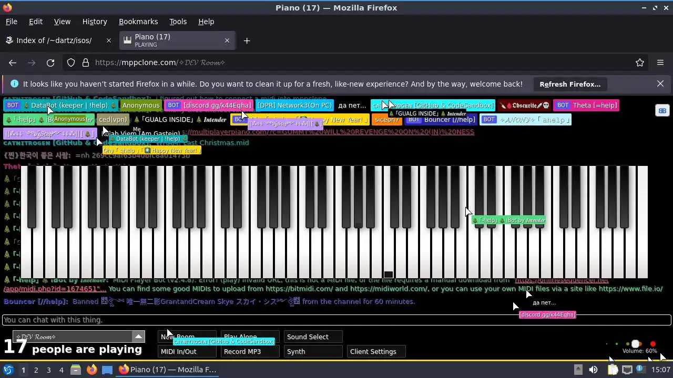Switch to workspace 3
This screenshot has width=673, height=378.
click(x=48, y=370)
